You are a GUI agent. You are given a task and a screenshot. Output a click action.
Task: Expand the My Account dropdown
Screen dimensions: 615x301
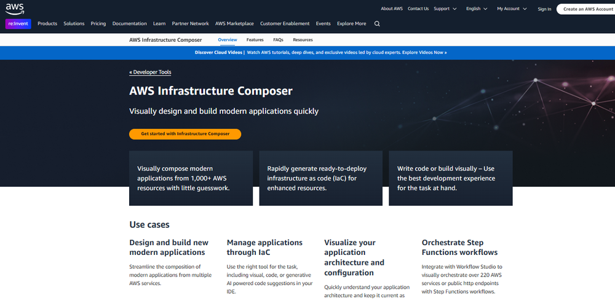click(x=511, y=9)
